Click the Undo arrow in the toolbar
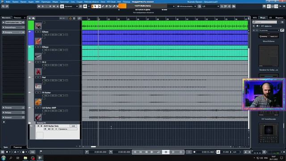 3,6
